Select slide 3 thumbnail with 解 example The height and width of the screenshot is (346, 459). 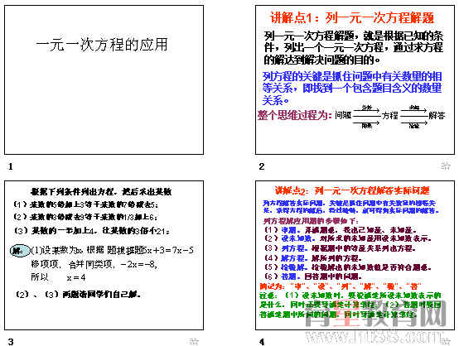pyautogui.click(x=104, y=255)
